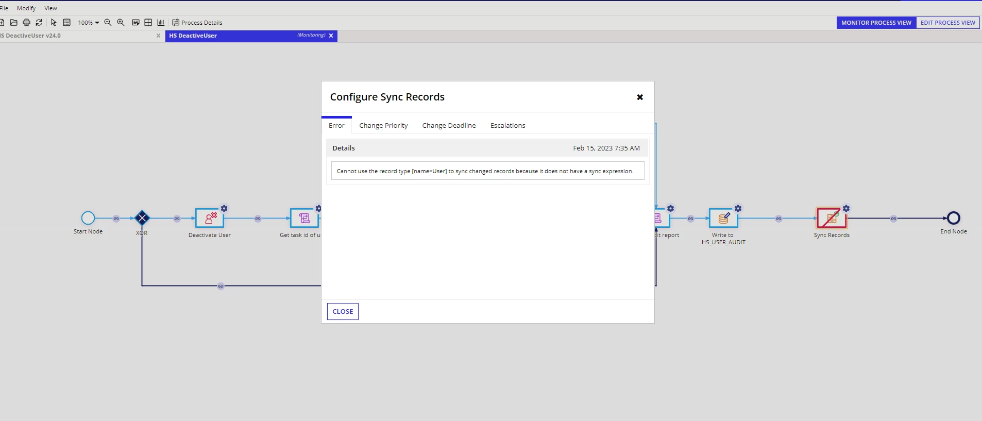Close the Configure Sync Records dialog with X
The height and width of the screenshot is (421, 982).
(x=640, y=97)
